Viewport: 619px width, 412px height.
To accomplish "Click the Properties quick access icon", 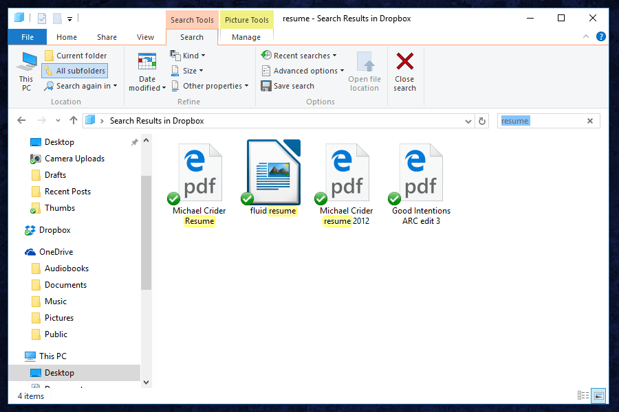I will pyautogui.click(x=42, y=18).
